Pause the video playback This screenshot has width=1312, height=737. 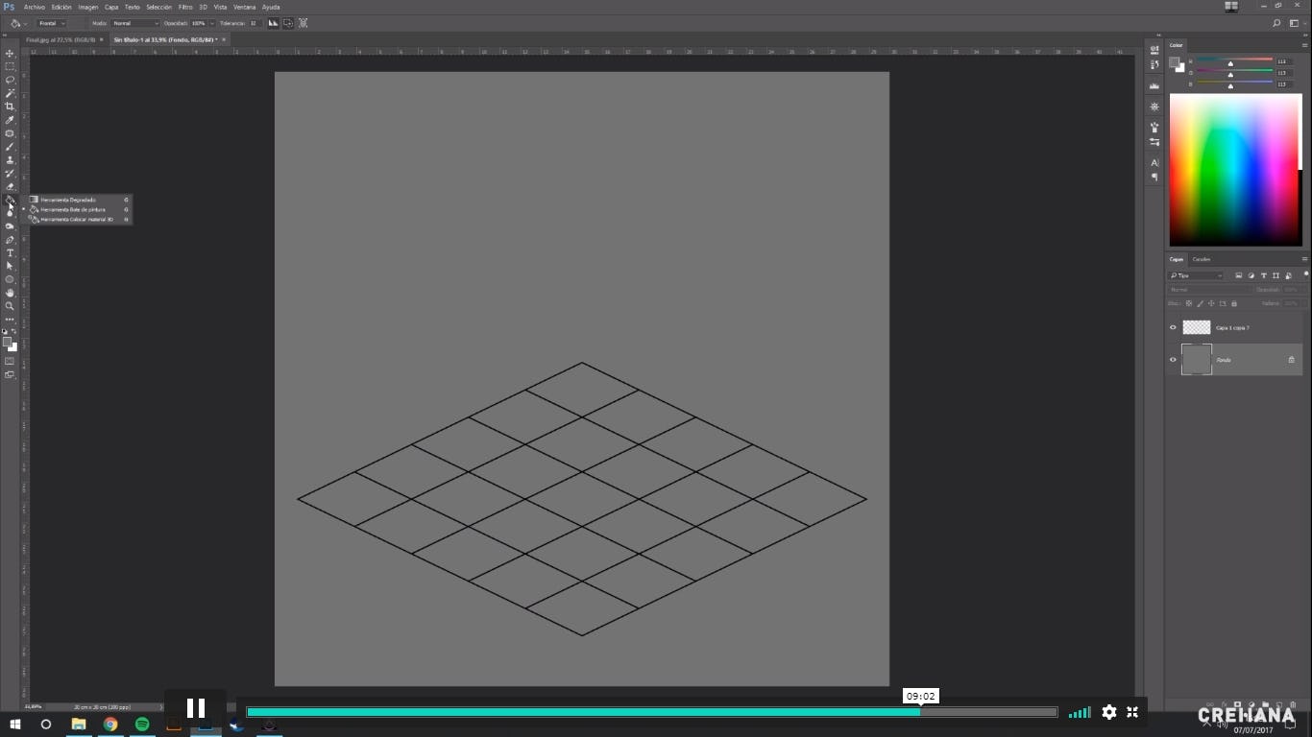pos(196,707)
